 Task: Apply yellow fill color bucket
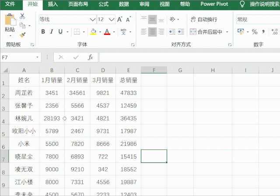pos(93,32)
